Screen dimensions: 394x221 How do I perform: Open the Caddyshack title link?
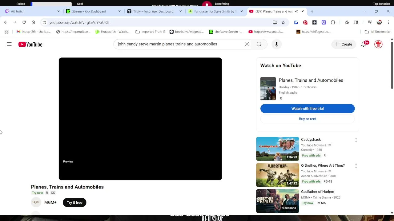311,140
